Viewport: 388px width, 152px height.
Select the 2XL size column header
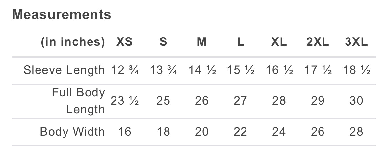[318, 42]
